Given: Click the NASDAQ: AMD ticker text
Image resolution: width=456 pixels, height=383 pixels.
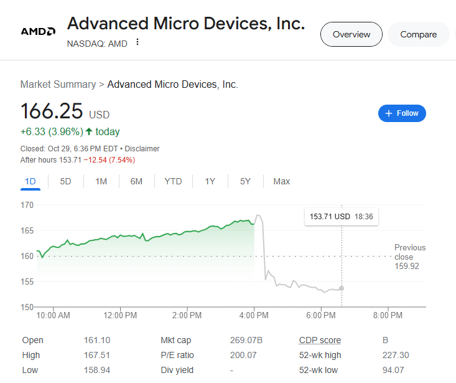Looking at the screenshot, I should pyautogui.click(x=97, y=44).
